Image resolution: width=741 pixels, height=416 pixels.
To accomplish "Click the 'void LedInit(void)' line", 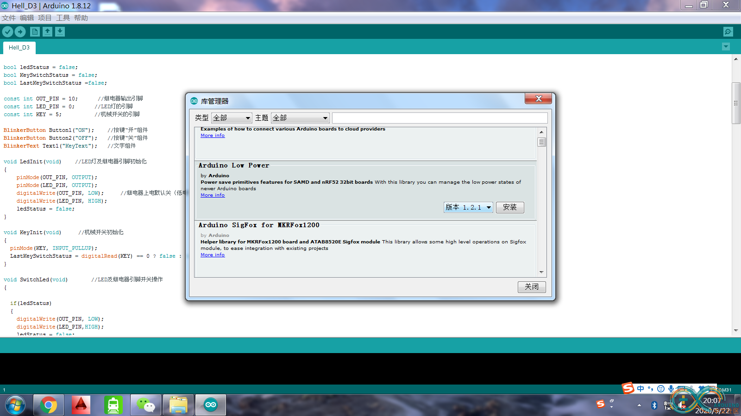I will click(x=32, y=162).
